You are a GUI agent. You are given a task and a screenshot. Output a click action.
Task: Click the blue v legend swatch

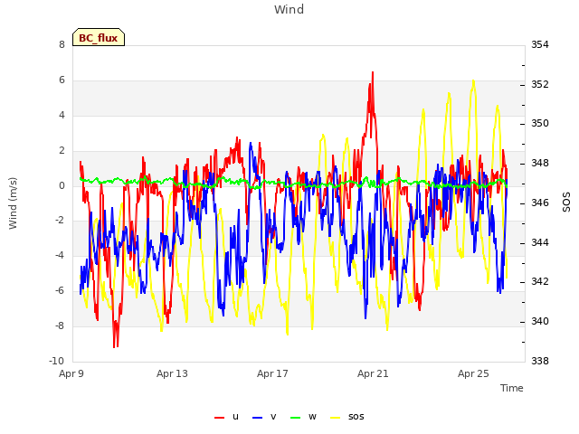point(257,418)
